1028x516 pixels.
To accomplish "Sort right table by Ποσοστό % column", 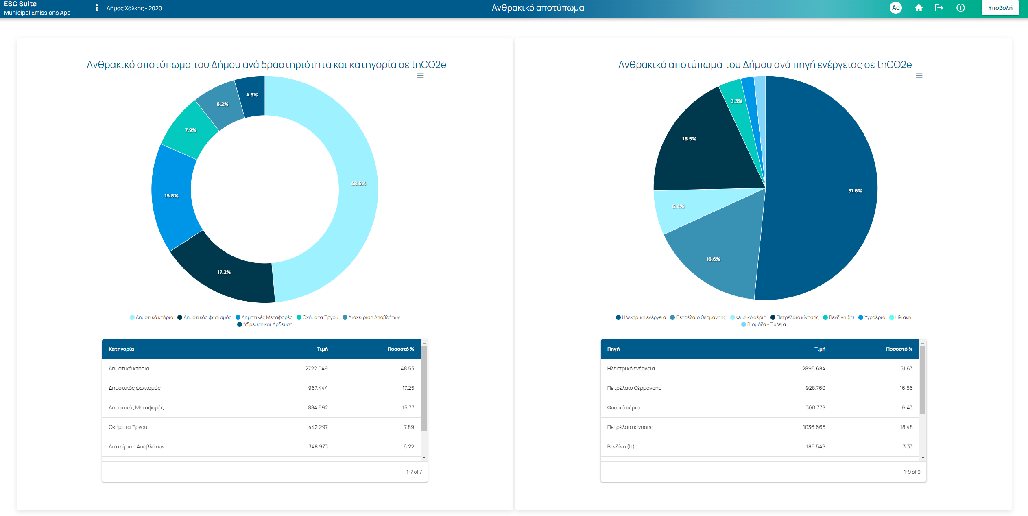I will click(x=899, y=349).
